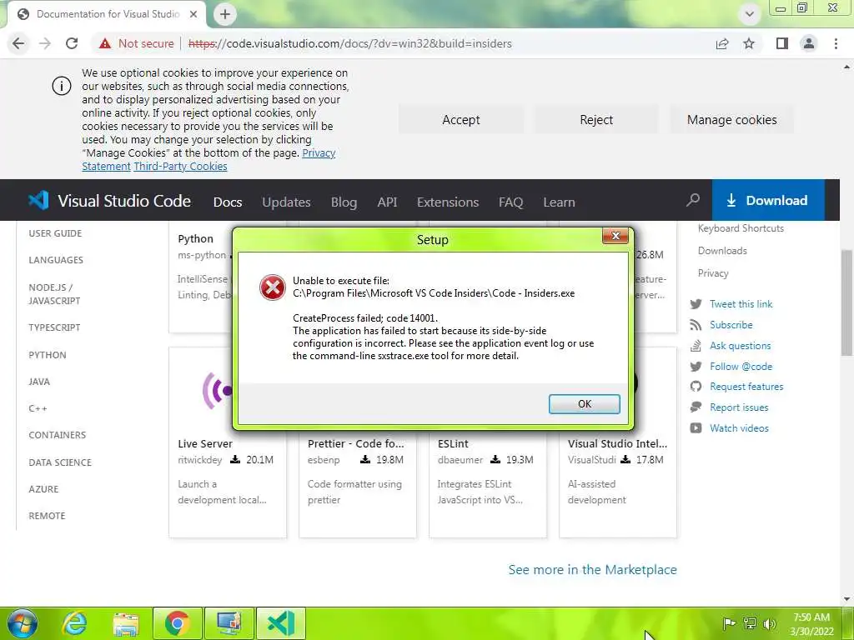The image size is (854, 640).
Task: Click the blue Download button
Action: coord(768,200)
